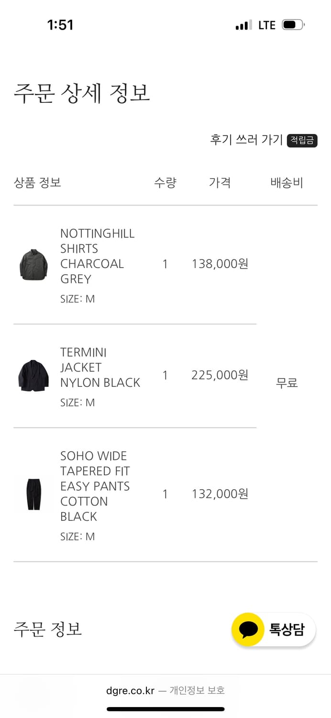
Task: Open the Termini Jacket product thumbnail
Action: (x=33, y=375)
